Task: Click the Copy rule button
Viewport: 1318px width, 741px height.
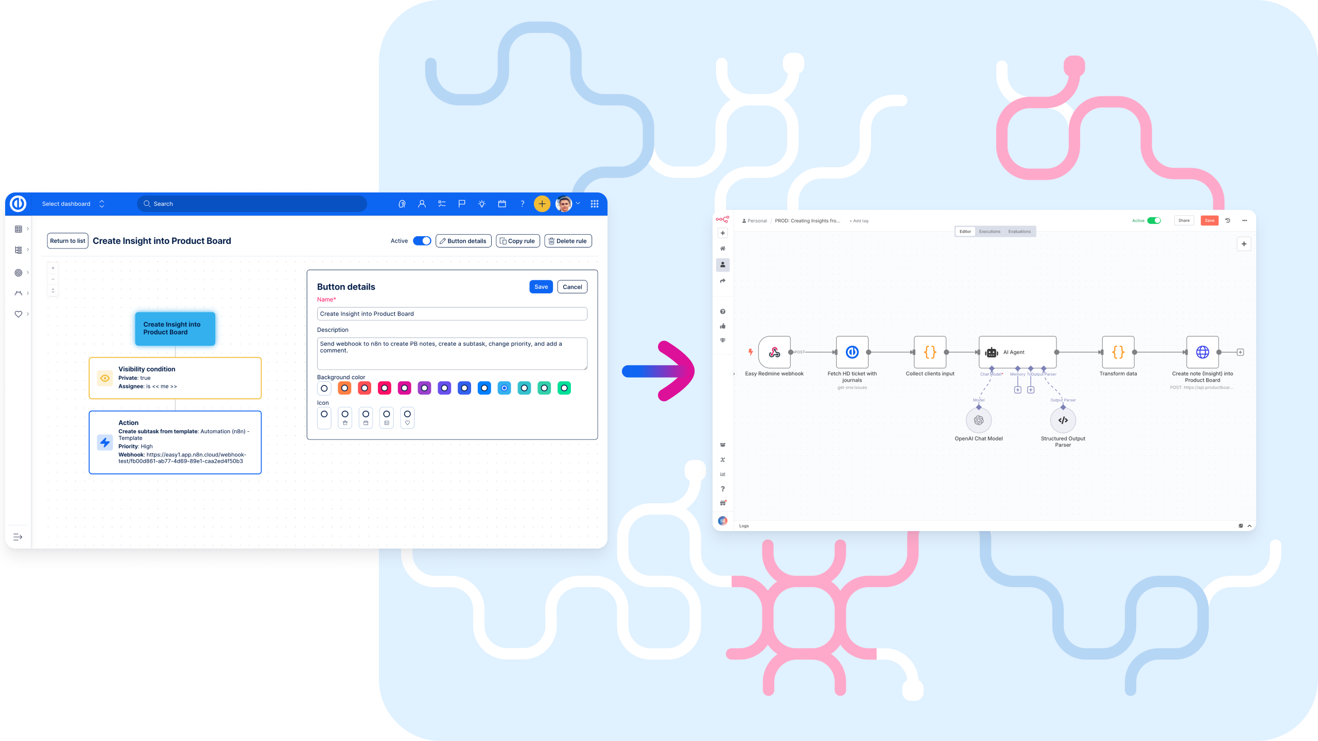Action: pyautogui.click(x=517, y=241)
